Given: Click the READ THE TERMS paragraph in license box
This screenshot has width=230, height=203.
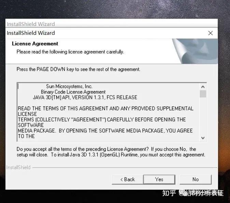Looking at the screenshot, I should pyautogui.click(x=105, y=122).
